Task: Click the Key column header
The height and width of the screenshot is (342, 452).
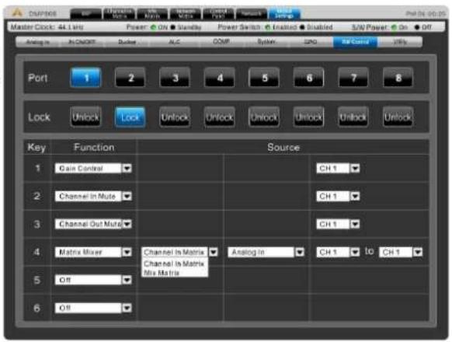Action: pyautogui.click(x=37, y=148)
